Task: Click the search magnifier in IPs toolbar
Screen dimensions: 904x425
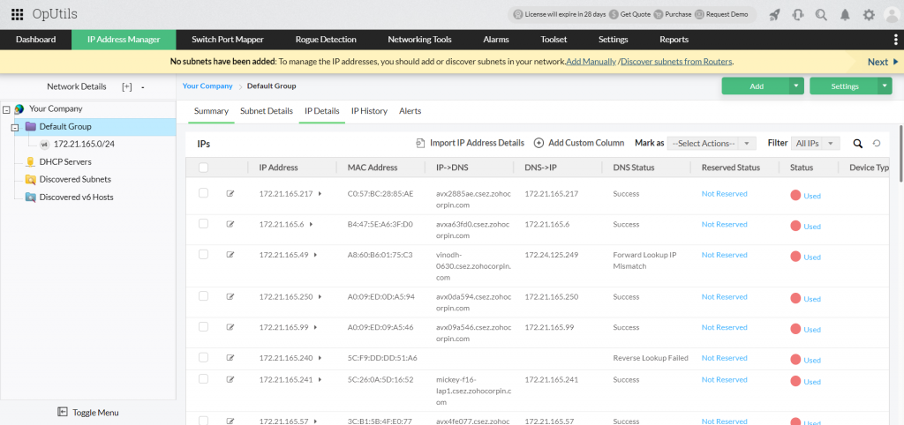Action: 858,144
